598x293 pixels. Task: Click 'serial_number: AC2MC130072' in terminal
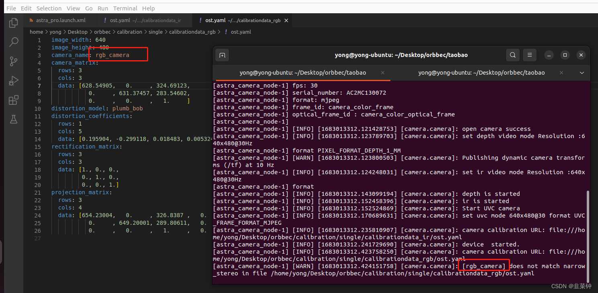tap(339, 93)
